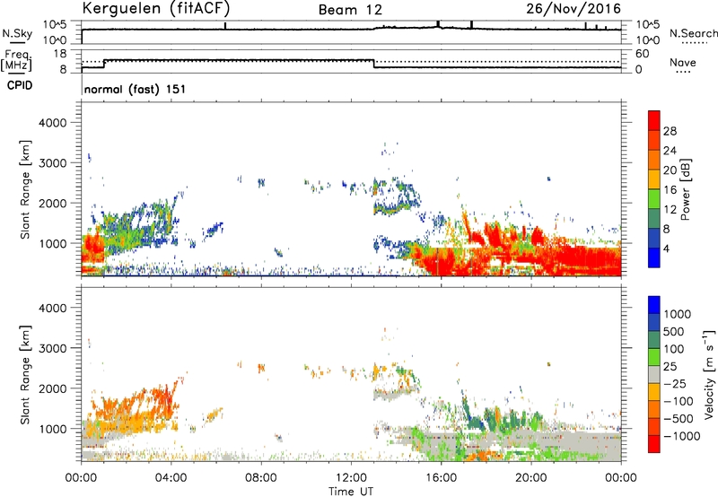Click the 'N.Search' legend label

pos(694,33)
